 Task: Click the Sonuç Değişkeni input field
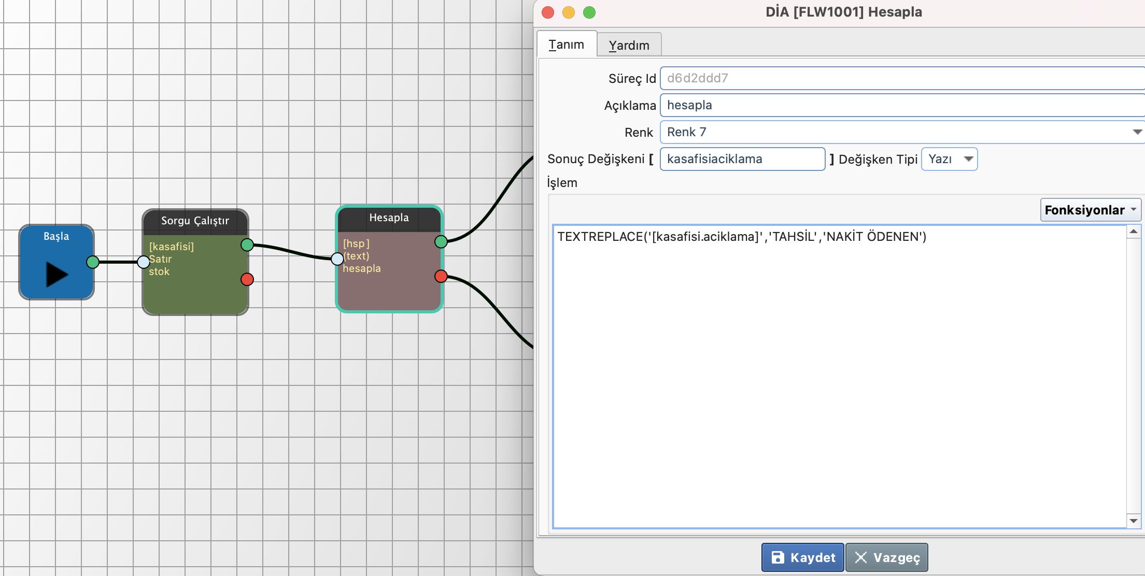[742, 159]
